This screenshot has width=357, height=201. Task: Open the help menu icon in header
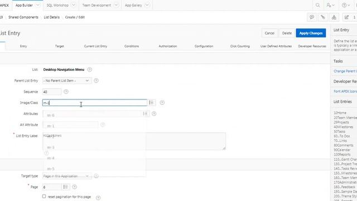tap(346, 5)
